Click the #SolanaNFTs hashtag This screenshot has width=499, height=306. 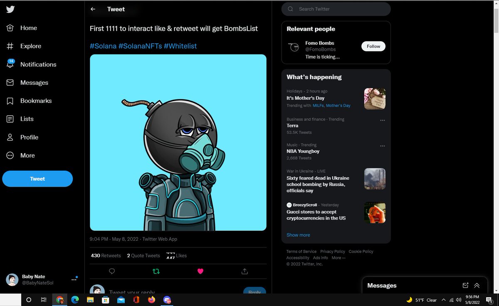tap(140, 46)
